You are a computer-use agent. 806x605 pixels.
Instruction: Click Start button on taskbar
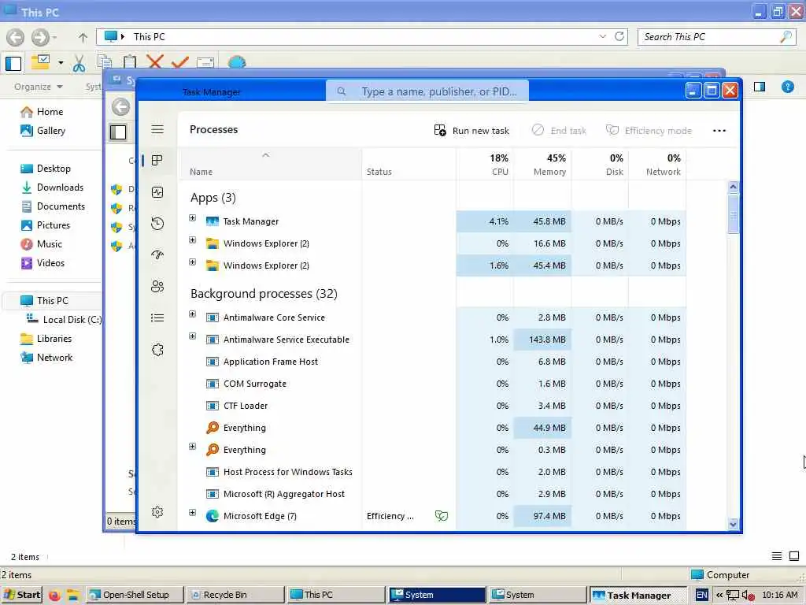tap(21, 595)
